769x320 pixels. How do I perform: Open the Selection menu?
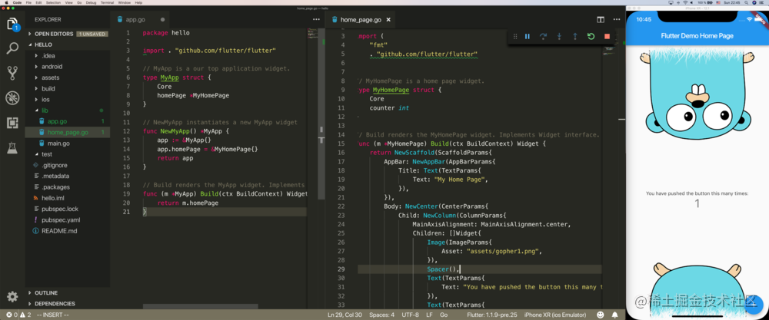tap(54, 2)
